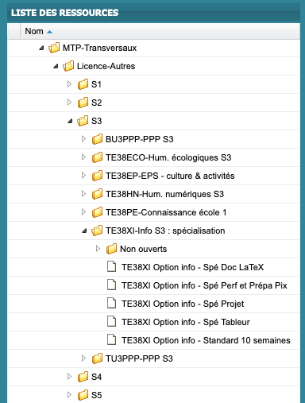Select TE38XI Option info - Spé Projet
305x403 pixels.
tap(183, 304)
